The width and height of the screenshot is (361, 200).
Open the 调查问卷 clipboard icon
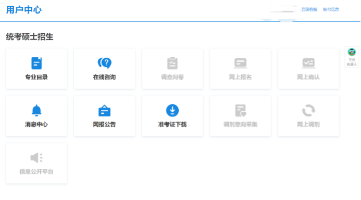coord(172,63)
